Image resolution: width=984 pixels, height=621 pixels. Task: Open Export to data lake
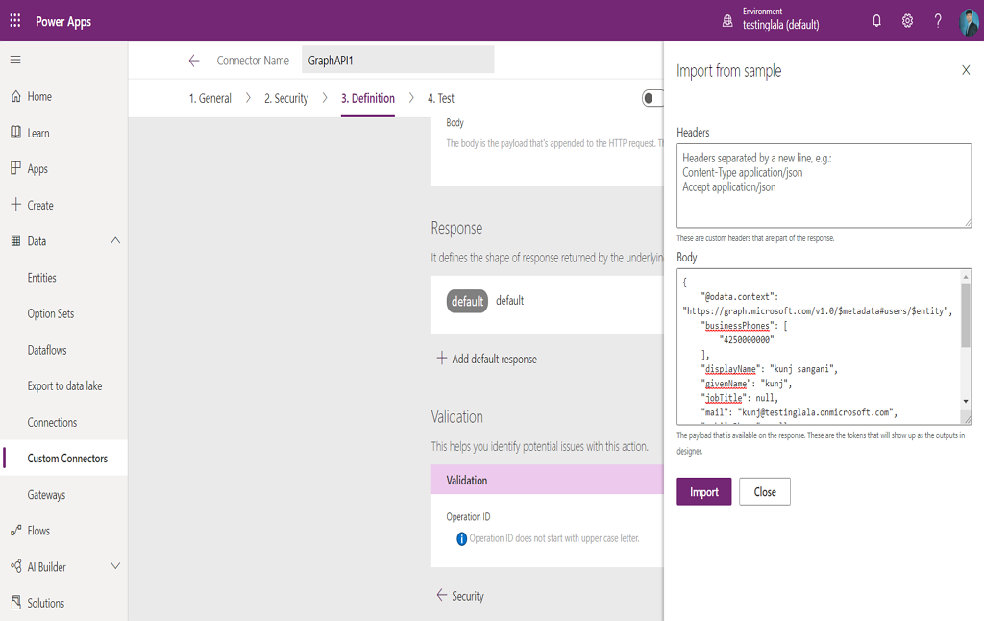click(x=64, y=386)
